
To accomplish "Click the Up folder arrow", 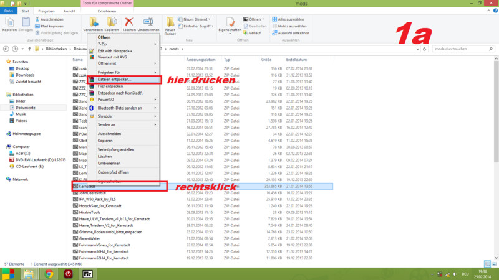I will pos(29,49).
